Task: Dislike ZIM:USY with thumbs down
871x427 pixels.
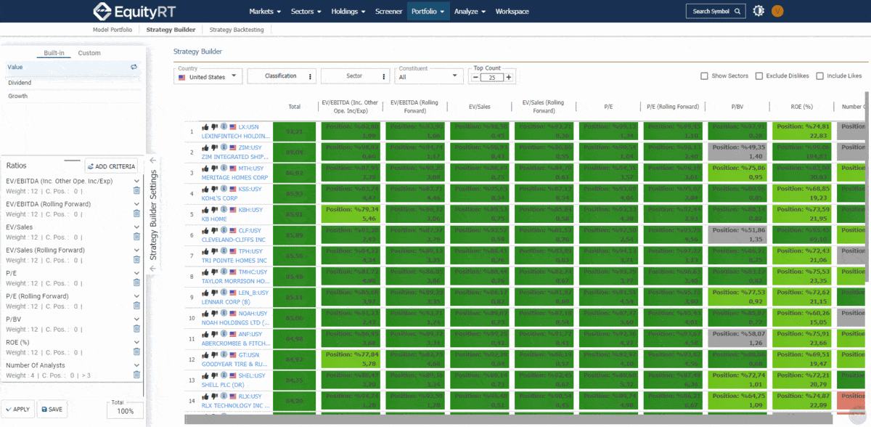Action: click(215, 147)
